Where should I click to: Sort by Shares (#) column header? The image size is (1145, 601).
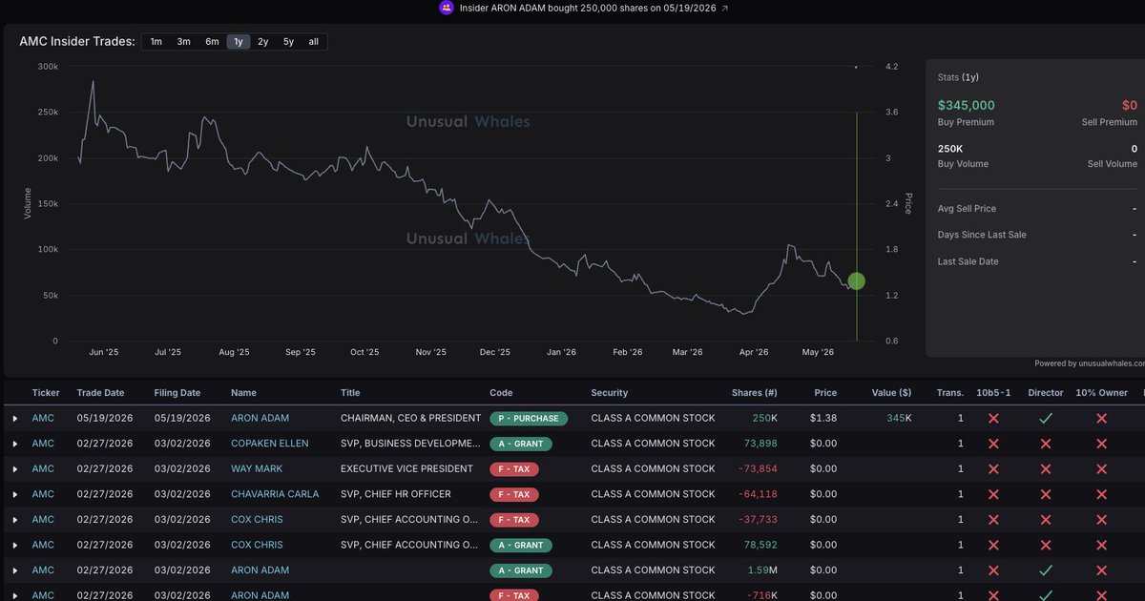point(754,392)
